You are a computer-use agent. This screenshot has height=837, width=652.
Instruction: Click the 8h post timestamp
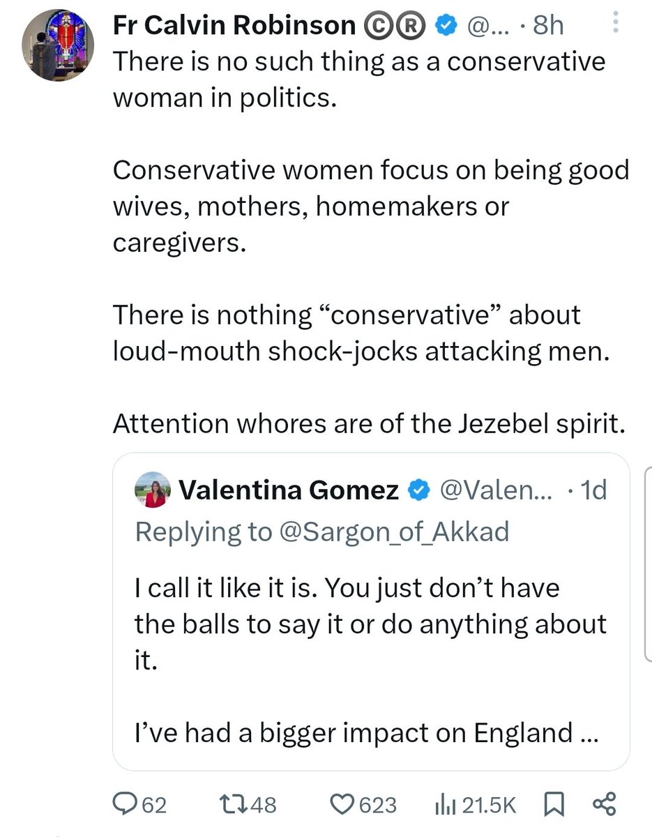[548, 26]
